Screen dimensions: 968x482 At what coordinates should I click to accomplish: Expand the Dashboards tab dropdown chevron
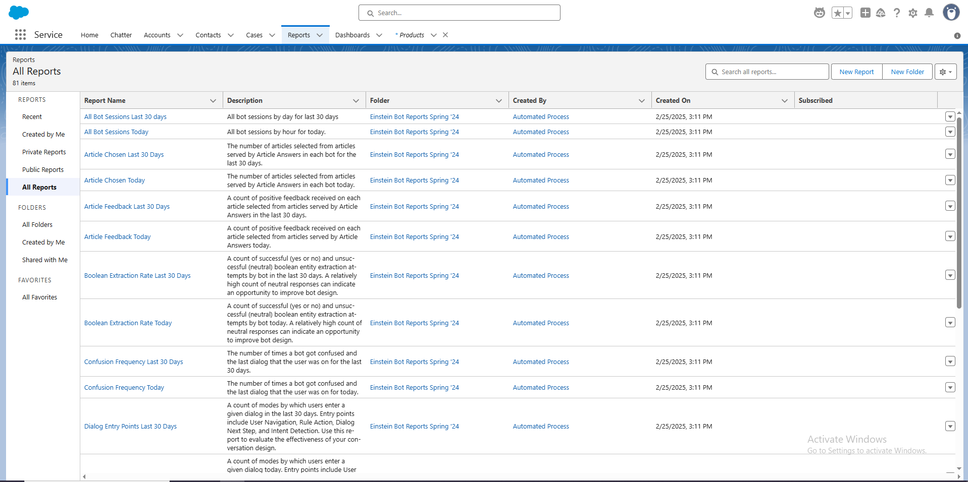tap(379, 35)
